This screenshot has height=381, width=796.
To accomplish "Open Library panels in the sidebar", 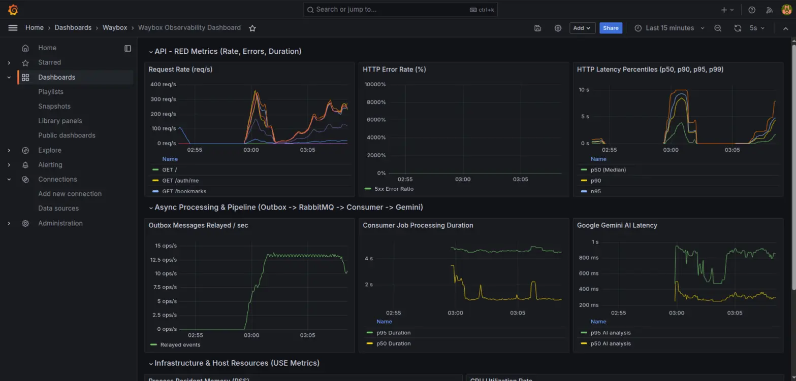I will pyautogui.click(x=60, y=121).
